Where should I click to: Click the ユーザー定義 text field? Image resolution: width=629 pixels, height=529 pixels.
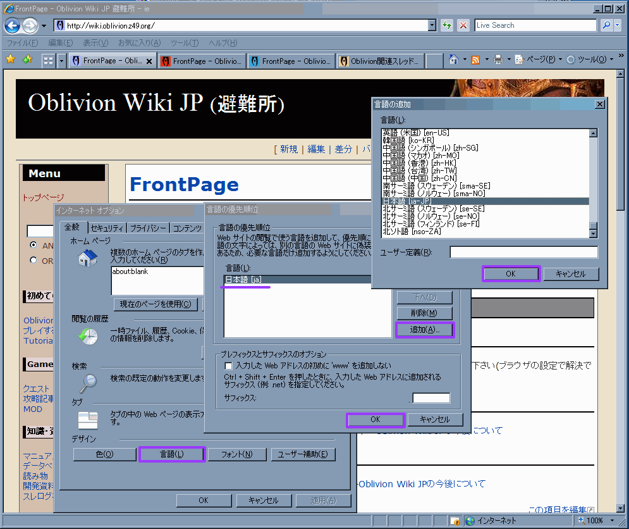523,252
